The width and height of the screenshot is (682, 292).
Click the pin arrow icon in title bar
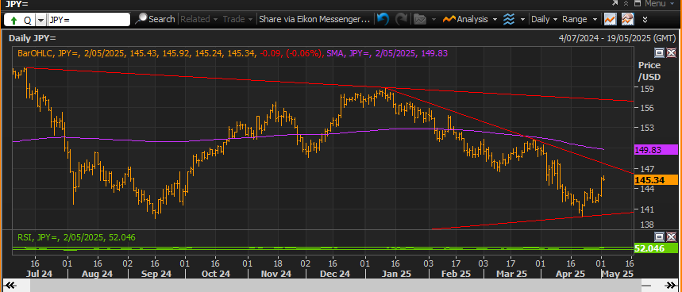point(615,3)
